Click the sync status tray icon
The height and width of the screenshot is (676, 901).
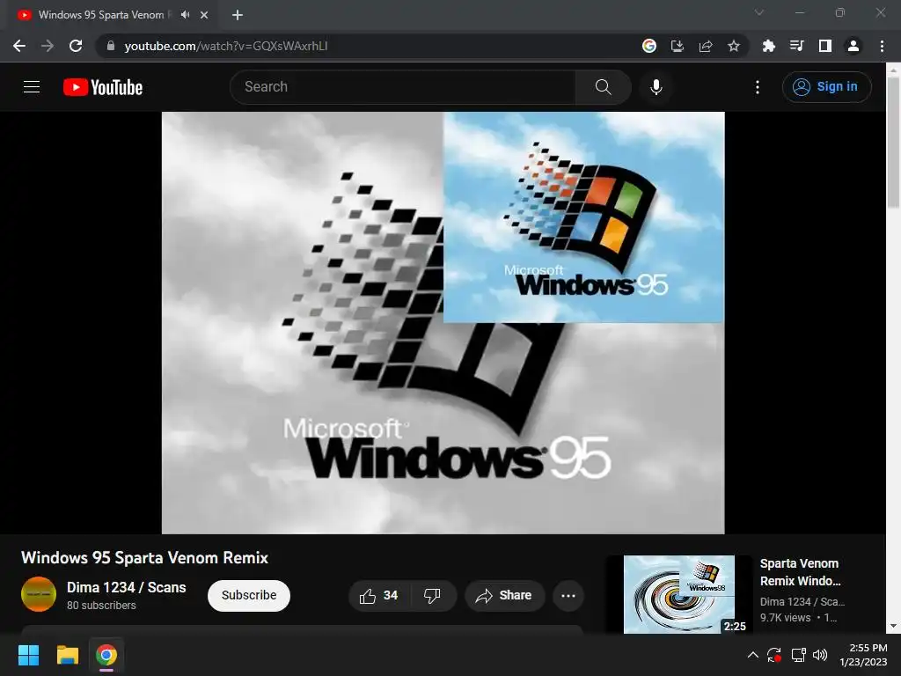tap(774, 655)
